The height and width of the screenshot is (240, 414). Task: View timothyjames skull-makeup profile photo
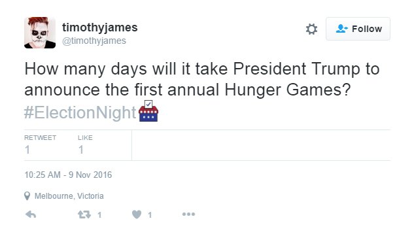click(40, 33)
